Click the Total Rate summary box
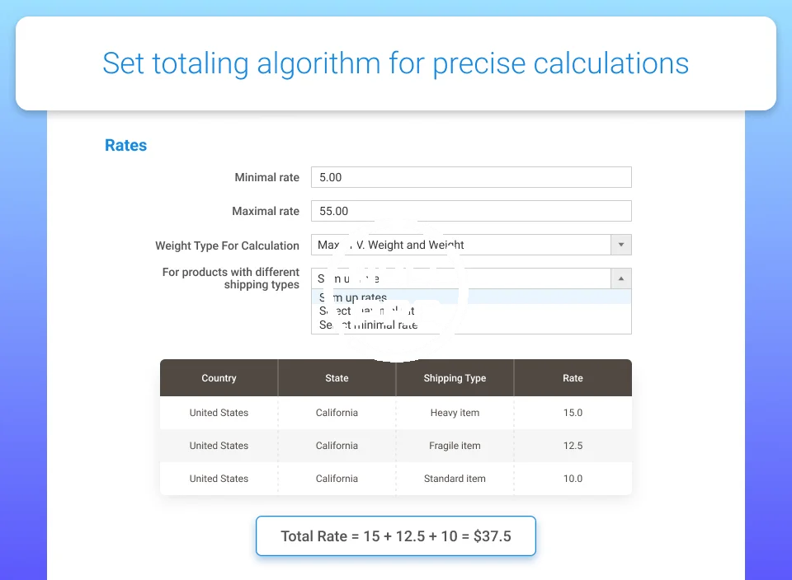 pos(396,536)
